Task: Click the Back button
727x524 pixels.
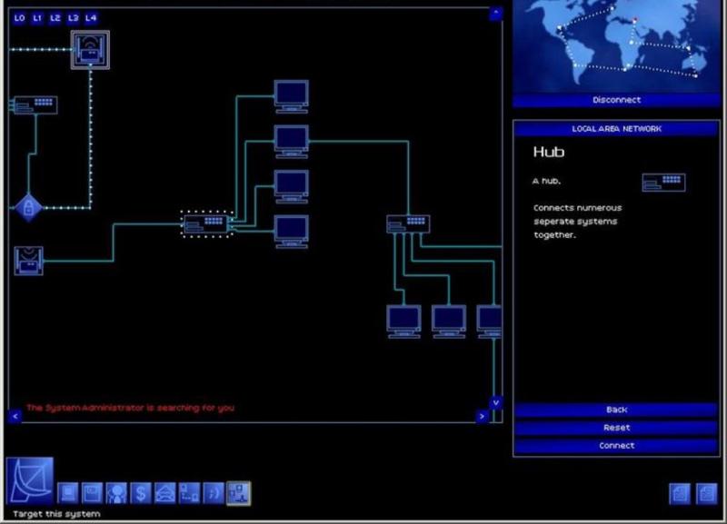Action: [616, 410]
